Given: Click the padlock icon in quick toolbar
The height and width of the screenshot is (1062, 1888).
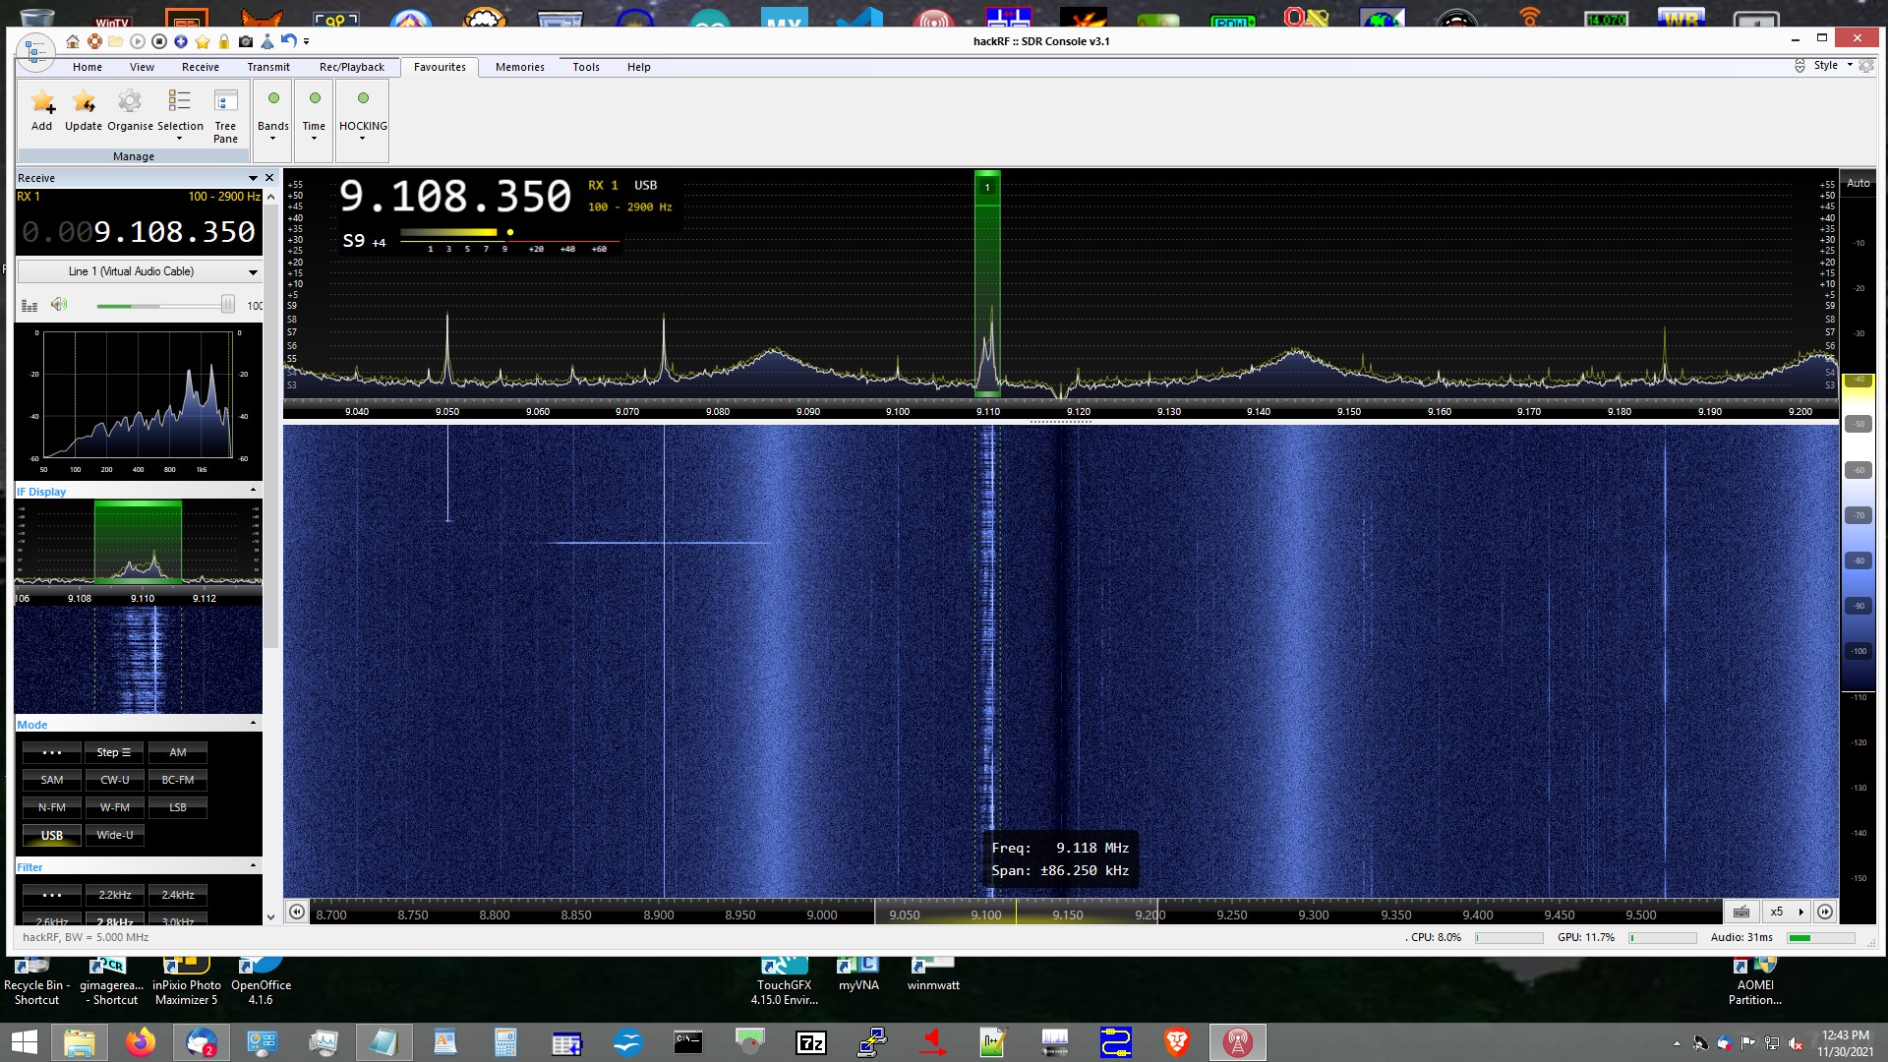Looking at the screenshot, I should 224,41.
